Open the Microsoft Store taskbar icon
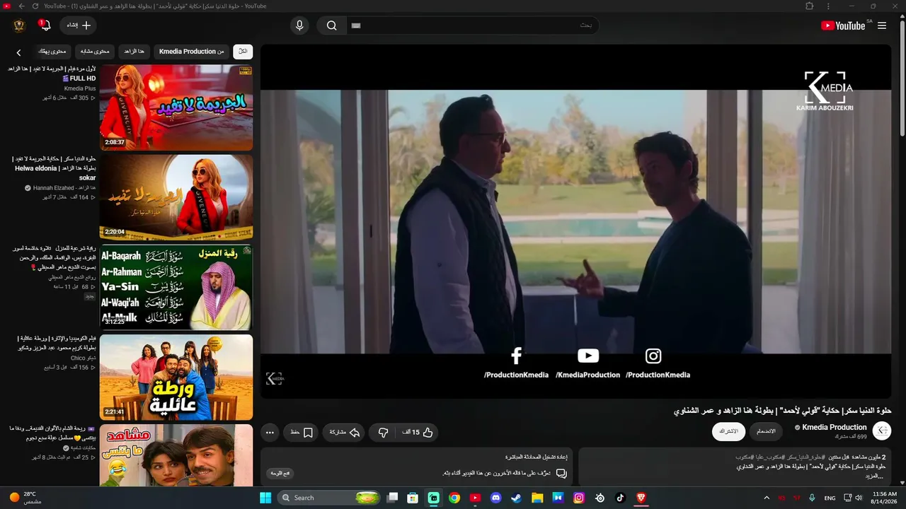 click(x=413, y=498)
